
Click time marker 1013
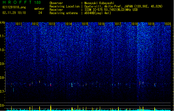52,24
